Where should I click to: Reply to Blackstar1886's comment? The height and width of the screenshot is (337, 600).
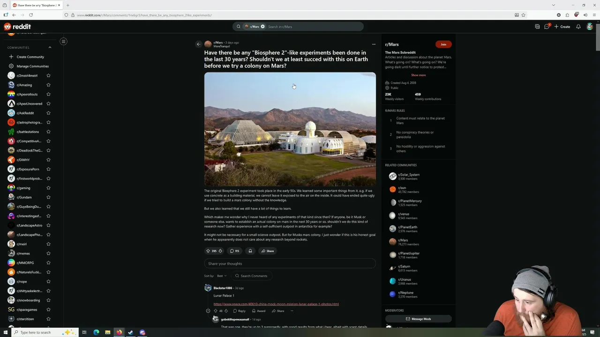point(239,311)
